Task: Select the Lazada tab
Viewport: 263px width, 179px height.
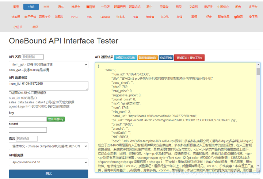Action: point(105,17)
